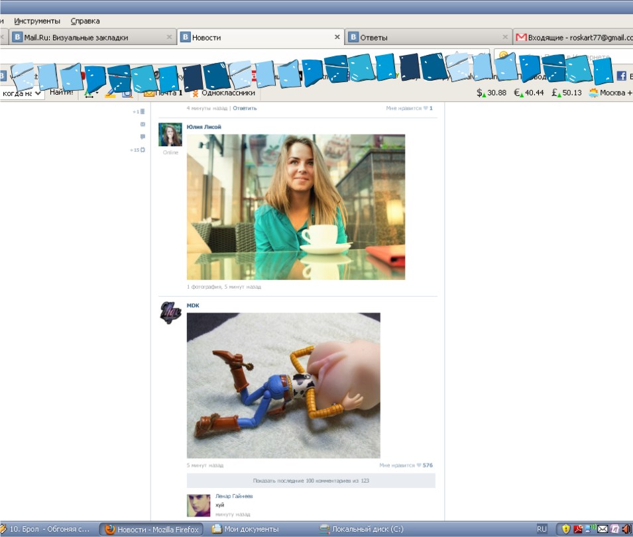This screenshot has height=537, width=633.
Task: Click the RU language indicator
Action: tap(542, 529)
